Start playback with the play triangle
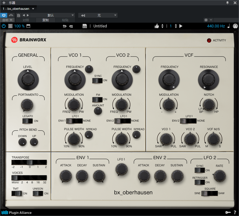Viewport: 239px width, 216px height. coord(181,26)
